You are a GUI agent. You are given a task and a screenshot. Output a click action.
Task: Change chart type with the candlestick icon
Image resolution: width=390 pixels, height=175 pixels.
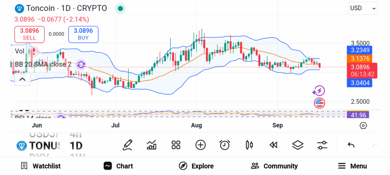(249, 145)
